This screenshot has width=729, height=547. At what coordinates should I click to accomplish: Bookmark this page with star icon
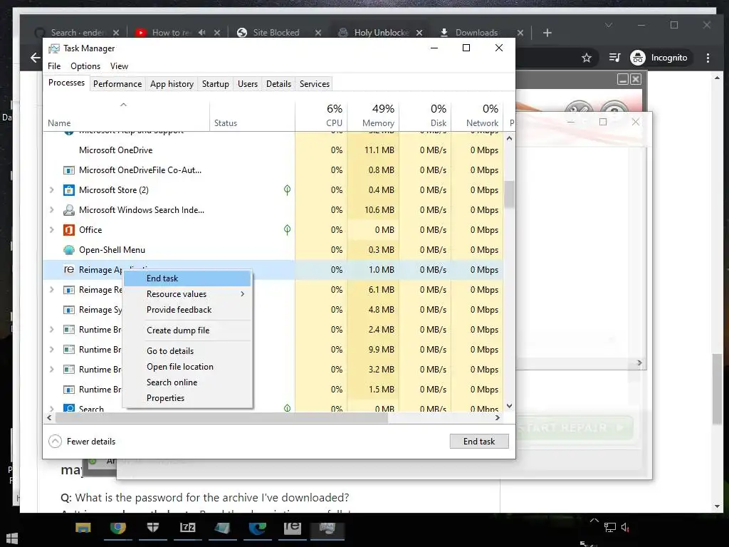pos(587,58)
